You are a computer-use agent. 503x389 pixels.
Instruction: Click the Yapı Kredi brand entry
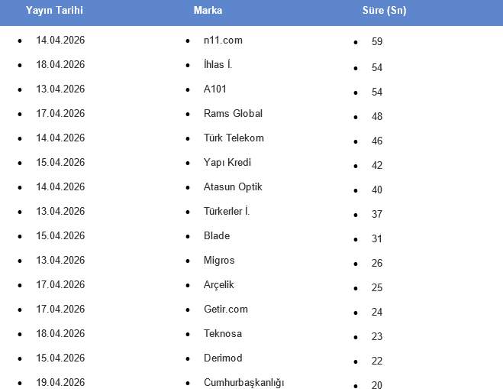tap(227, 162)
